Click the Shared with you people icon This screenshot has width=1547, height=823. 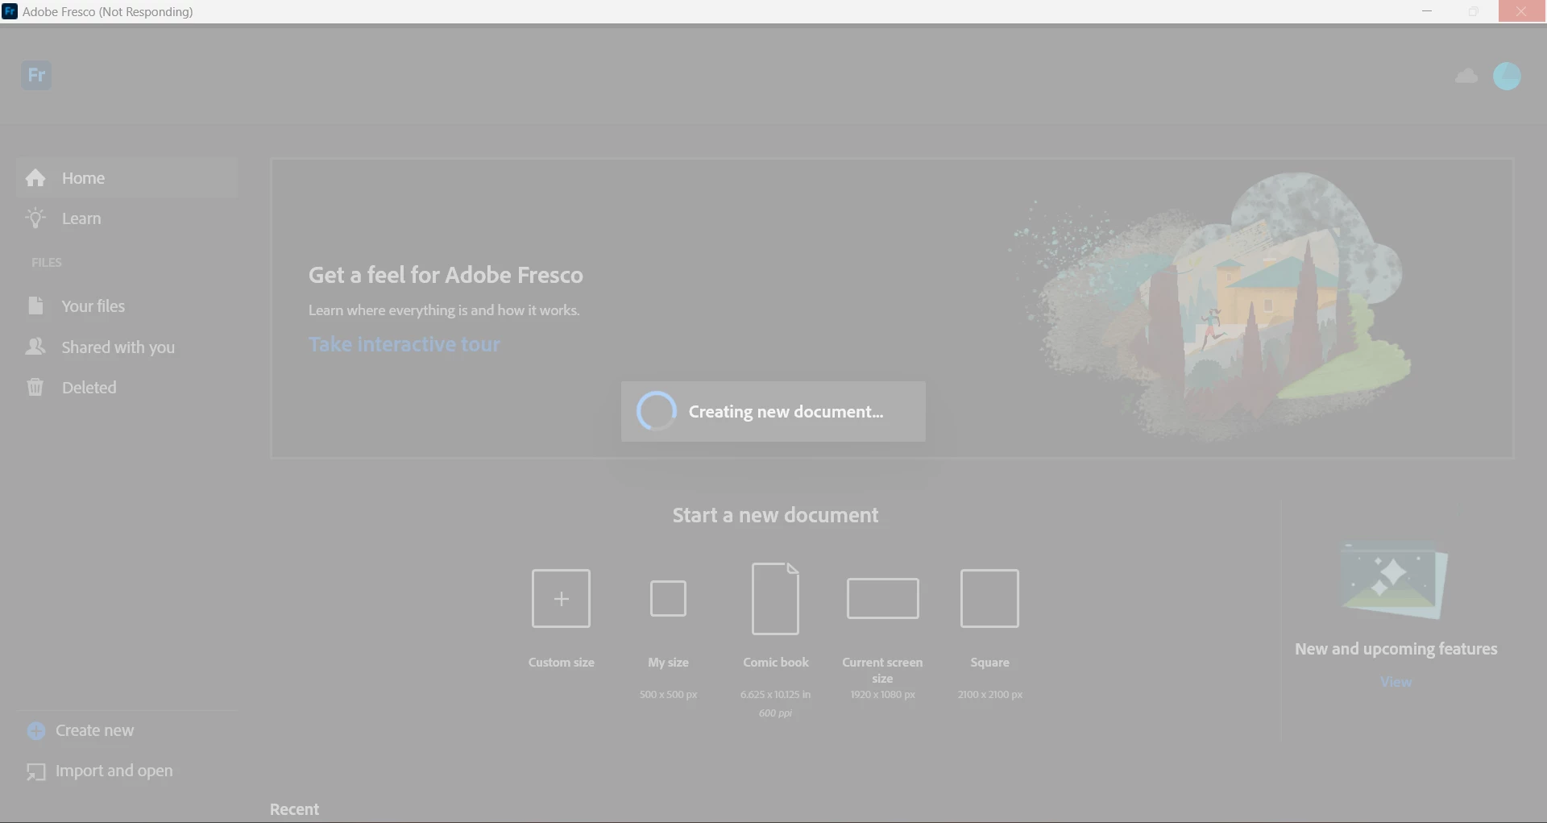coord(35,347)
